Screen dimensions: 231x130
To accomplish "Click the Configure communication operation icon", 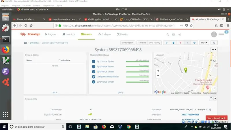I will coord(93,77).
